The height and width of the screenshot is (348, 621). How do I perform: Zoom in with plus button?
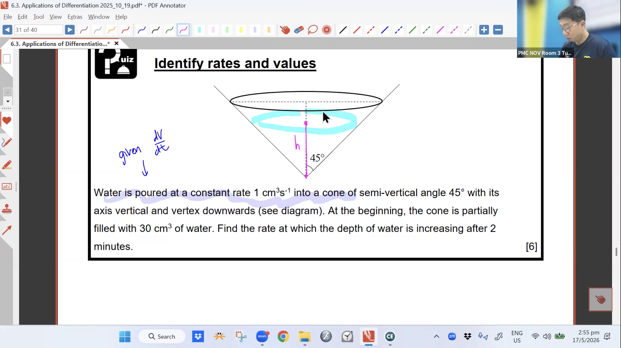pos(484,30)
